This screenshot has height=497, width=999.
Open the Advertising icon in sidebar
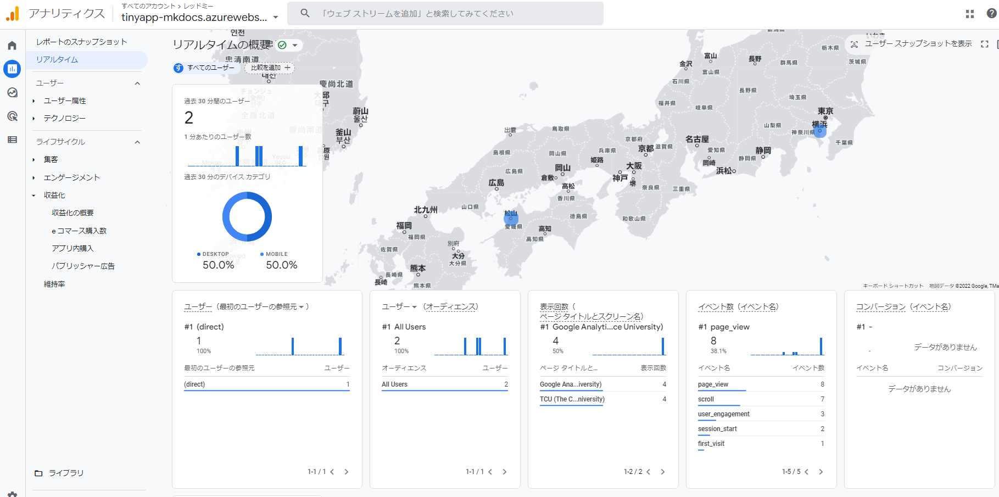click(x=12, y=116)
